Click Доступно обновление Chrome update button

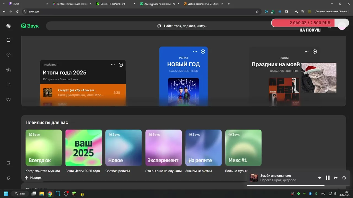pos(331,12)
